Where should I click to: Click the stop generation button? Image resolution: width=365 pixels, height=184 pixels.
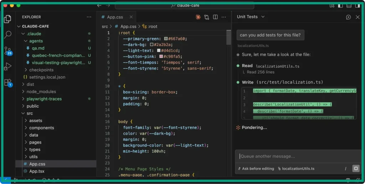tap(356, 168)
